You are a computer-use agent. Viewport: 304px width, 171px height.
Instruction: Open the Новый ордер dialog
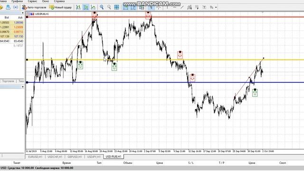60,7
